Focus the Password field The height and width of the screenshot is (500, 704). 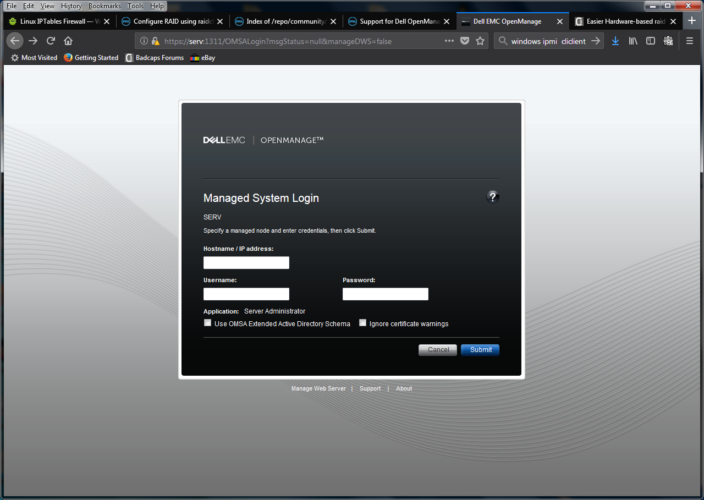(386, 294)
